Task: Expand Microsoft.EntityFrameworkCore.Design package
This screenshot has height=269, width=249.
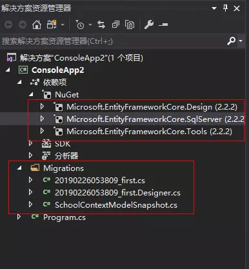Action: (x=42, y=106)
